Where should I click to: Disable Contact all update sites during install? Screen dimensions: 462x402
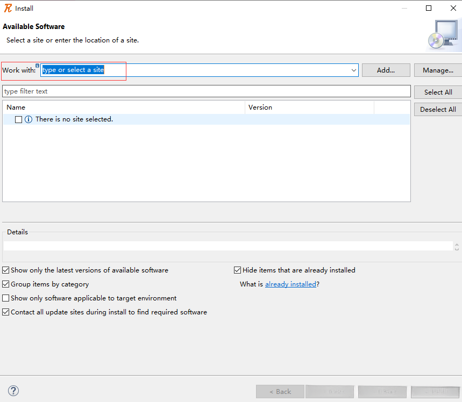[6, 312]
